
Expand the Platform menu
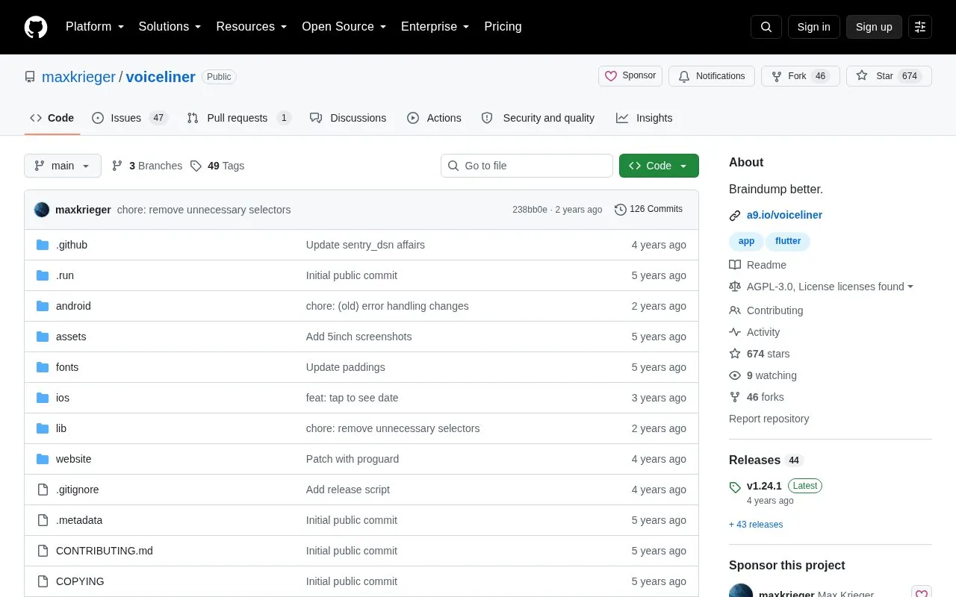coord(95,27)
